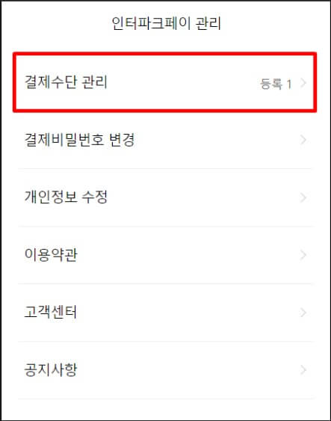The width and height of the screenshot is (331, 421).
Task: Click the arrow icon next to 이용약관
Action: pos(303,255)
